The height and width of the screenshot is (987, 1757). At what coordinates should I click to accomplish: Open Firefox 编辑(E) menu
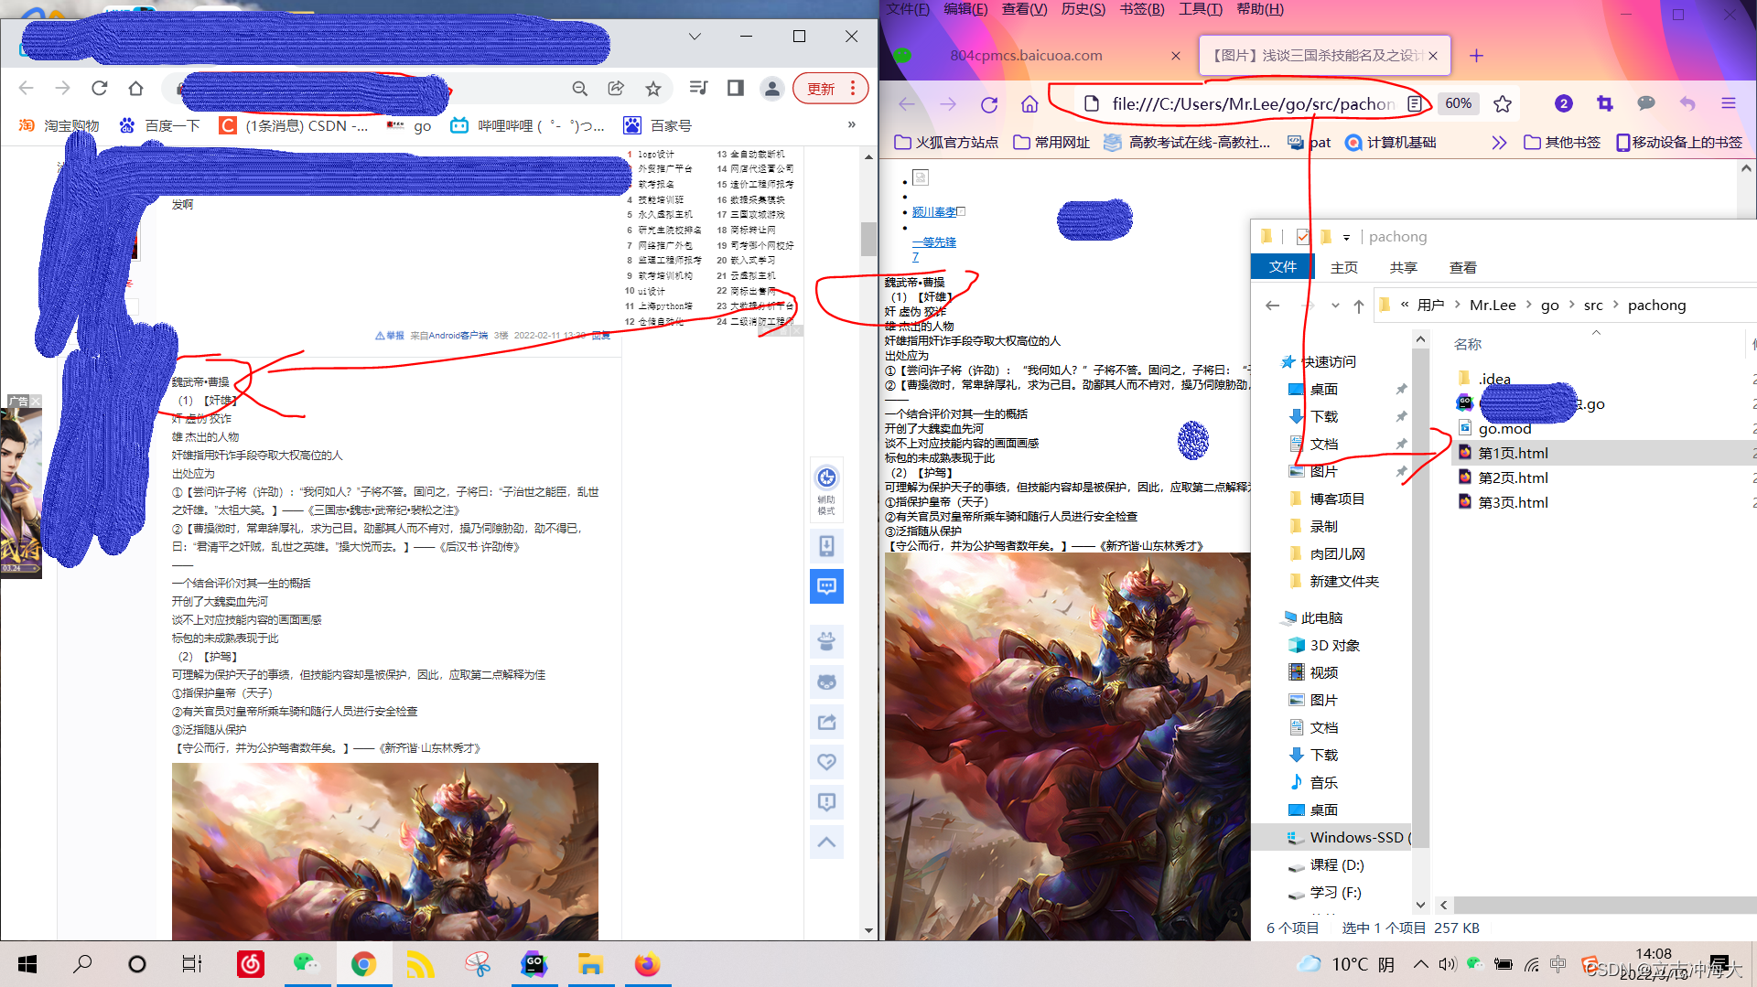click(965, 9)
